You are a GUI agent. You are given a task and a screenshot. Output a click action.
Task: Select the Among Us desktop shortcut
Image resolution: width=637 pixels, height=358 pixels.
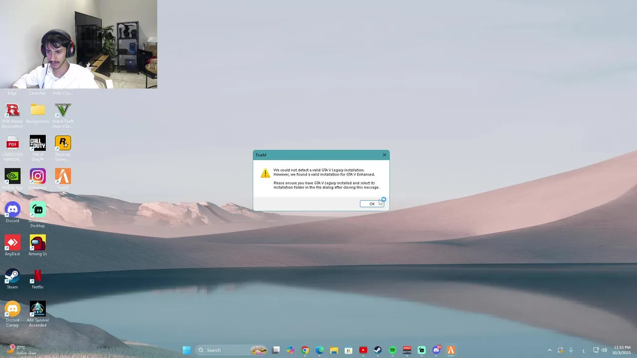tap(37, 246)
